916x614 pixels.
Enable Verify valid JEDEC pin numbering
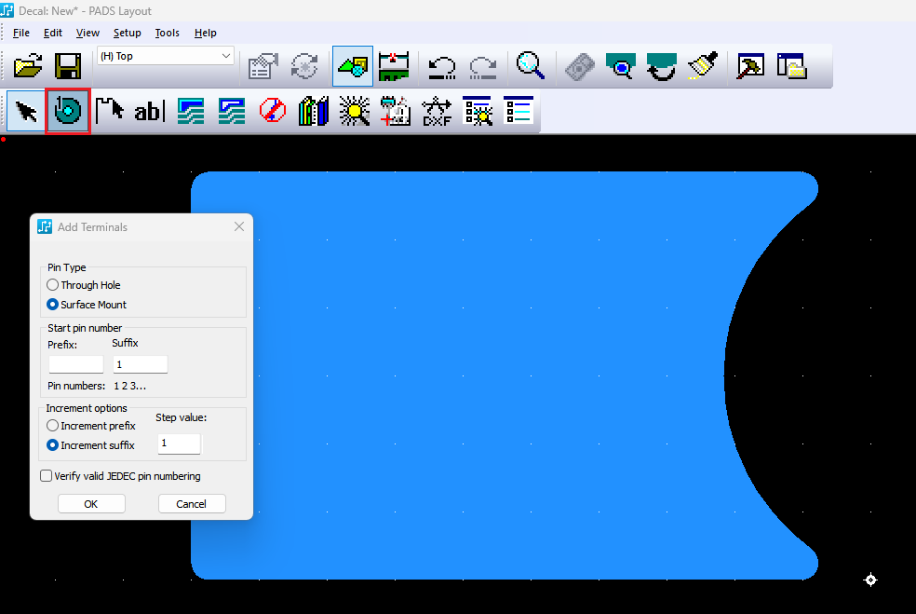(x=47, y=476)
